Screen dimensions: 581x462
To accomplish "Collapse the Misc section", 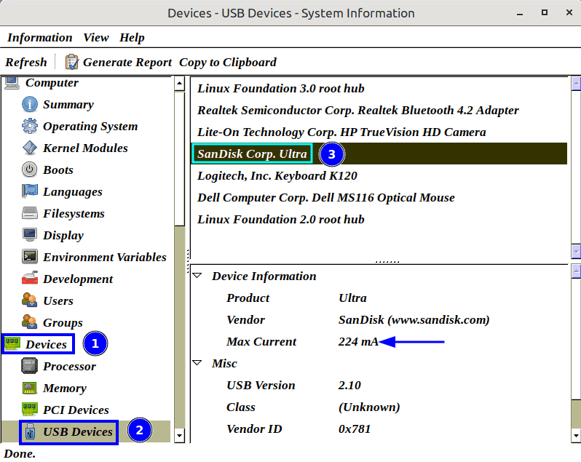I will (x=197, y=363).
